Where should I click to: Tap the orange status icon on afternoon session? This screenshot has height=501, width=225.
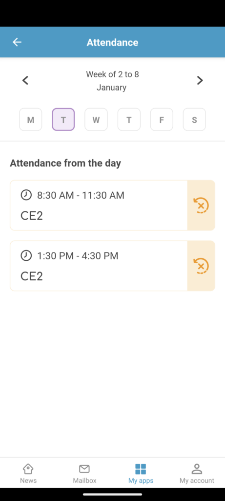point(201,266)
